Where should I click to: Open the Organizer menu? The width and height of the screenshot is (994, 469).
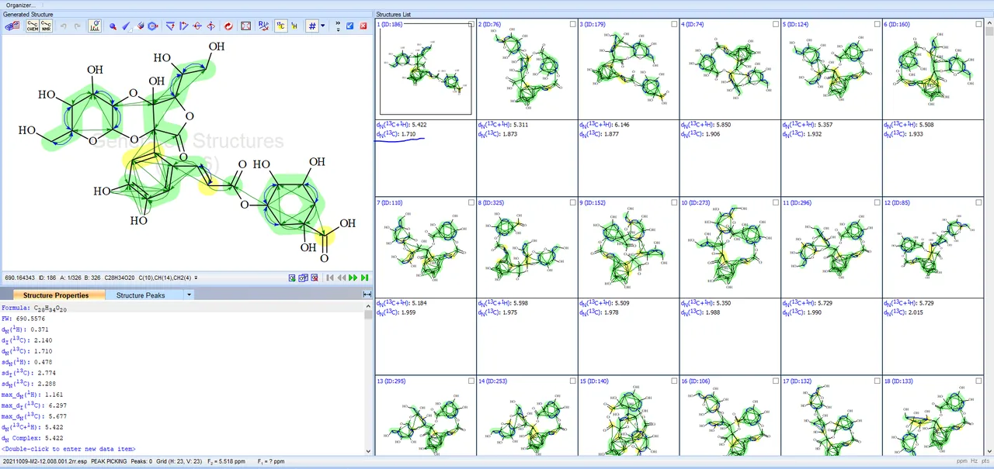click(21, 5)
